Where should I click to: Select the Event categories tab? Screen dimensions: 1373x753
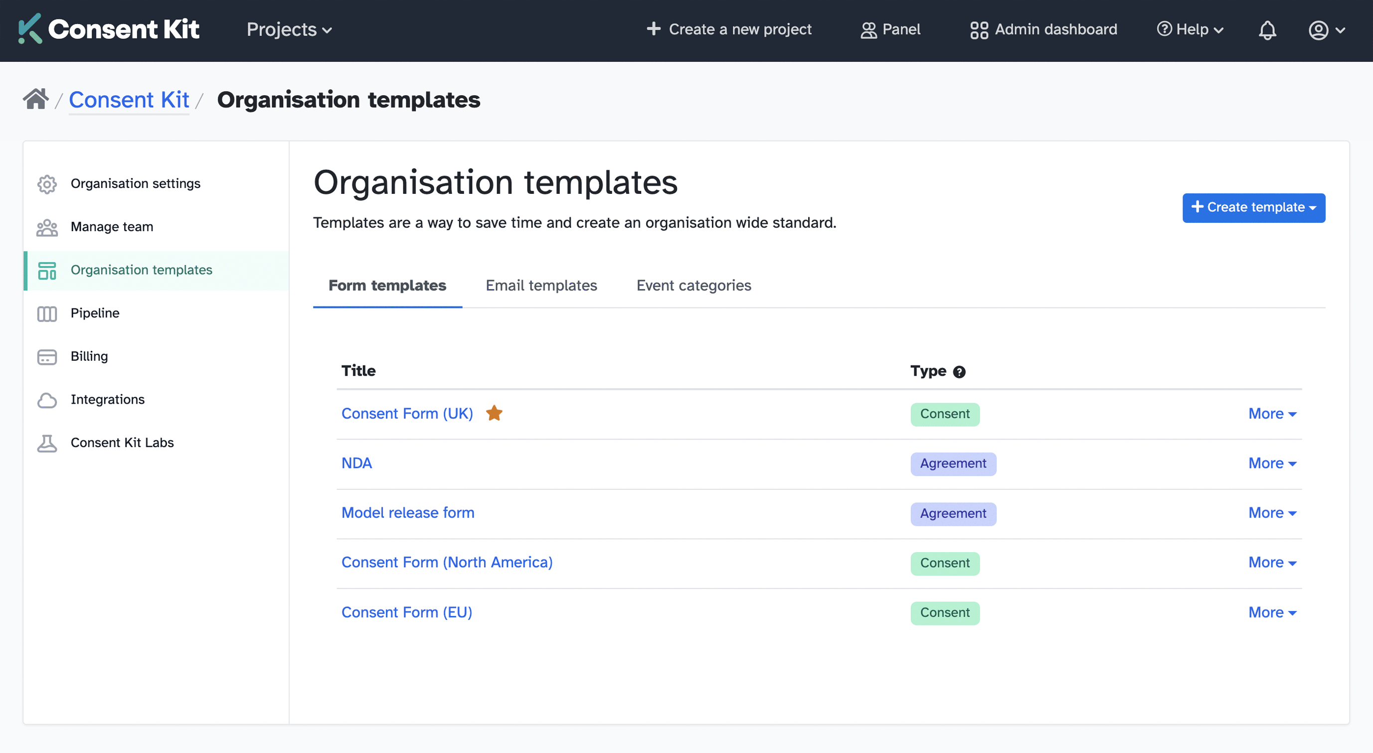pyautogui.click(x=693, y=286)
